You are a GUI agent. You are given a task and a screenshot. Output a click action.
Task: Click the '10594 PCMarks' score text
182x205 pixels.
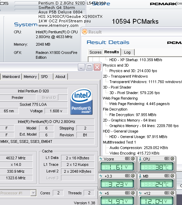coord(135,21)
